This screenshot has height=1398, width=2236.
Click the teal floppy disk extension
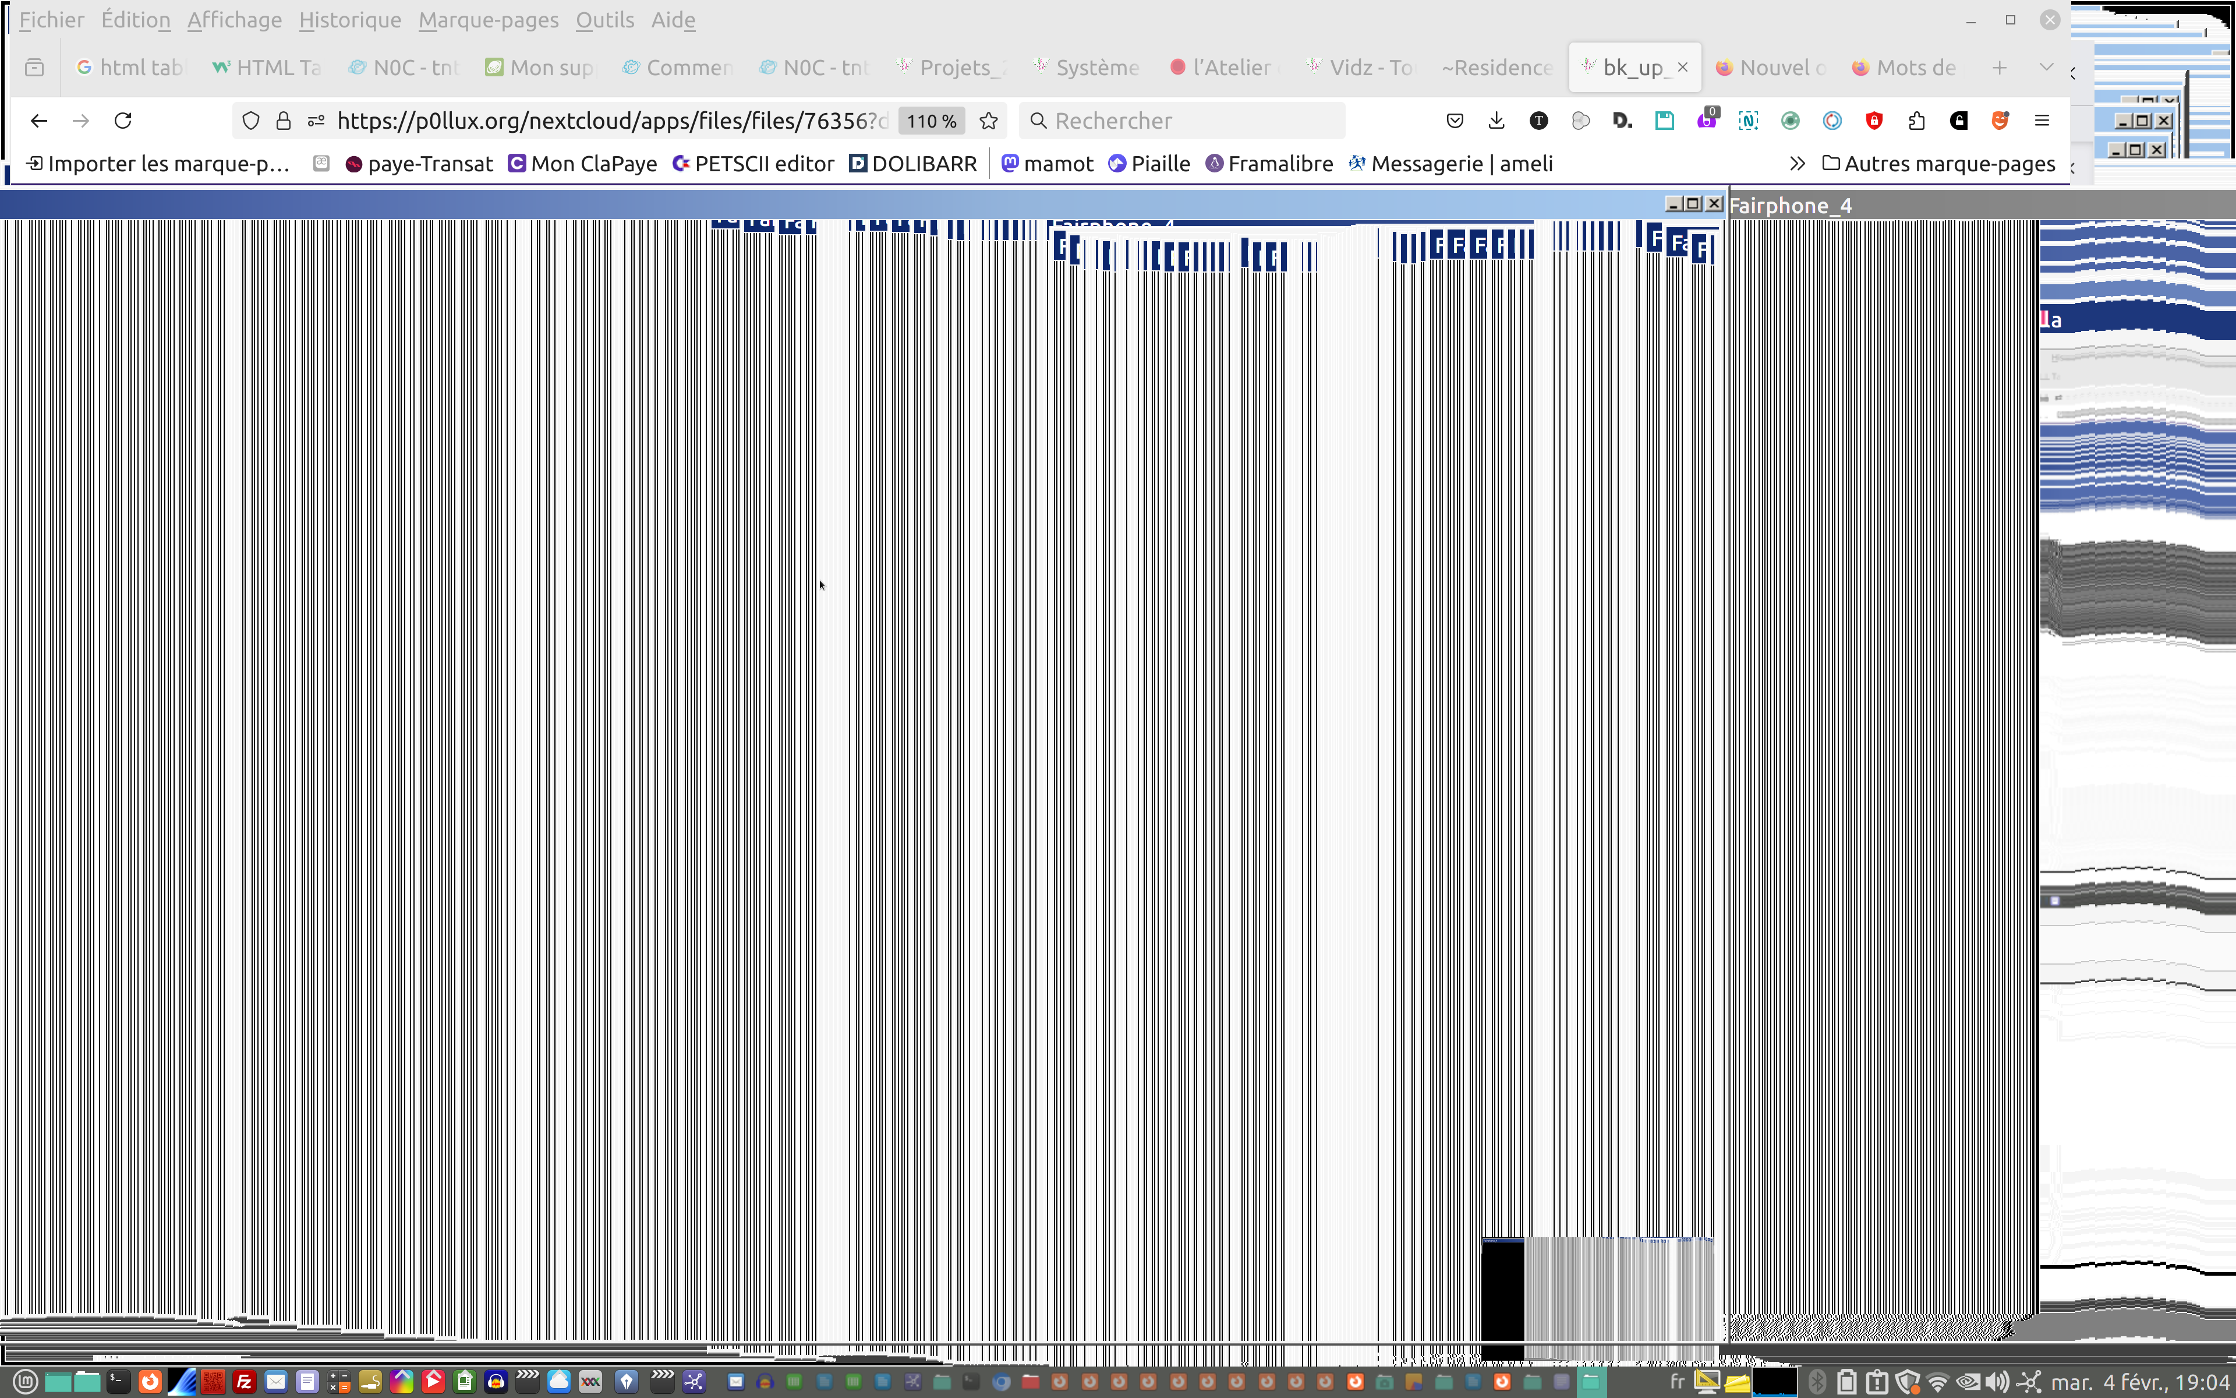point(1664,121)
